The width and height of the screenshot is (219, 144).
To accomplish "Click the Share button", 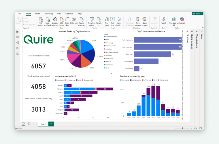I will coord(197,14).
